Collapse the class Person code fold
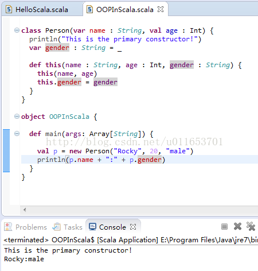The image size is (258, 271). pyautogui.click(x=17, y=30)
